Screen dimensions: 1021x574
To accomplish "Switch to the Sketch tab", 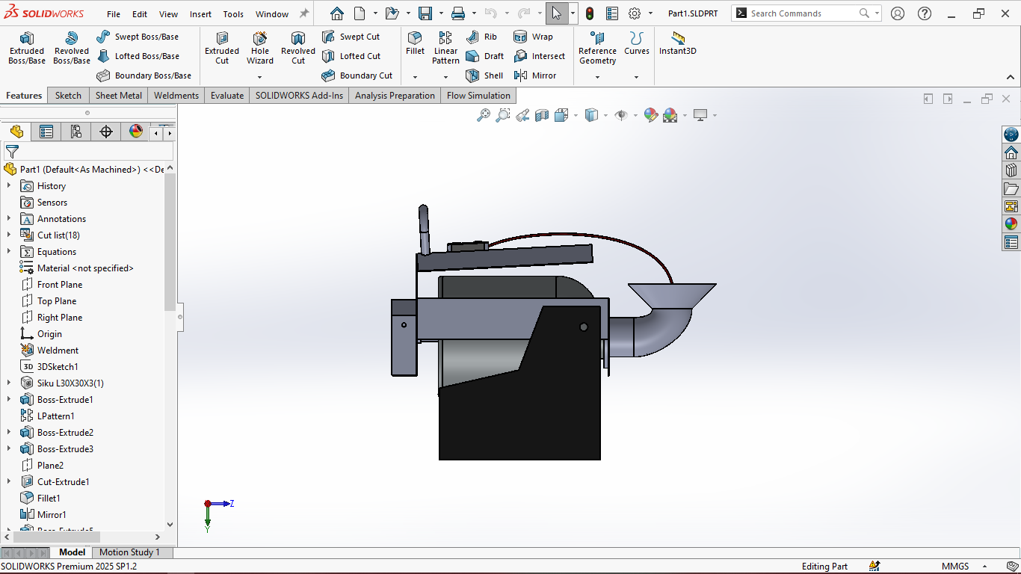I will coord(68,96).
